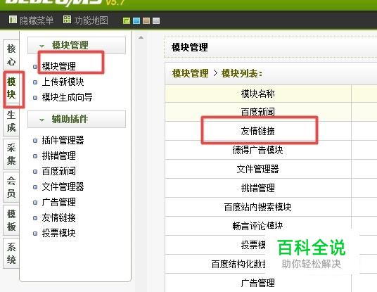Collapse the 模块管理 menu section arrow
The height and width of the screenshot is (292, 377).
point(41,46)
